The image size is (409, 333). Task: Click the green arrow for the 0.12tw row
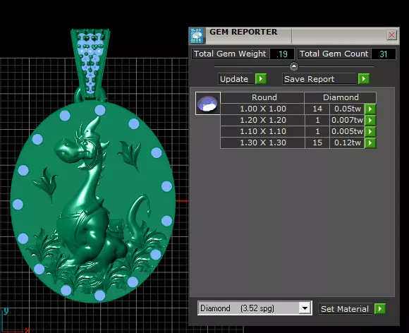click(x=370, y=143)
